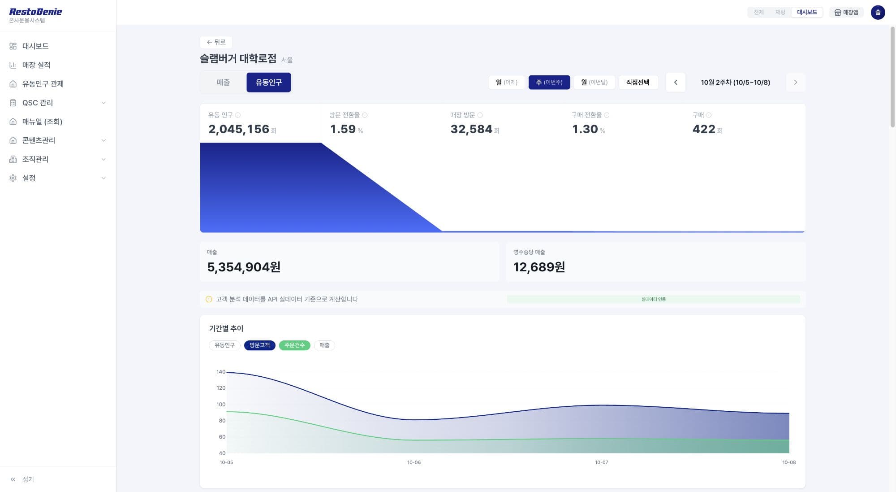The image size is (896, 492).
Task: Click the 실데이터 연동 green status bar
Action: coord(654,299)
